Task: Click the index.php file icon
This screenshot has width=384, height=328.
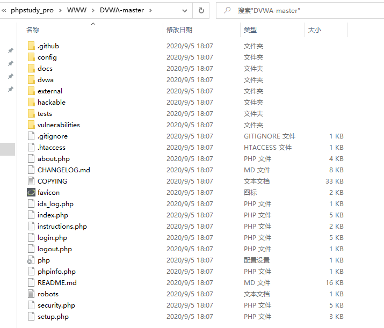Action: [x=31, y=215]
